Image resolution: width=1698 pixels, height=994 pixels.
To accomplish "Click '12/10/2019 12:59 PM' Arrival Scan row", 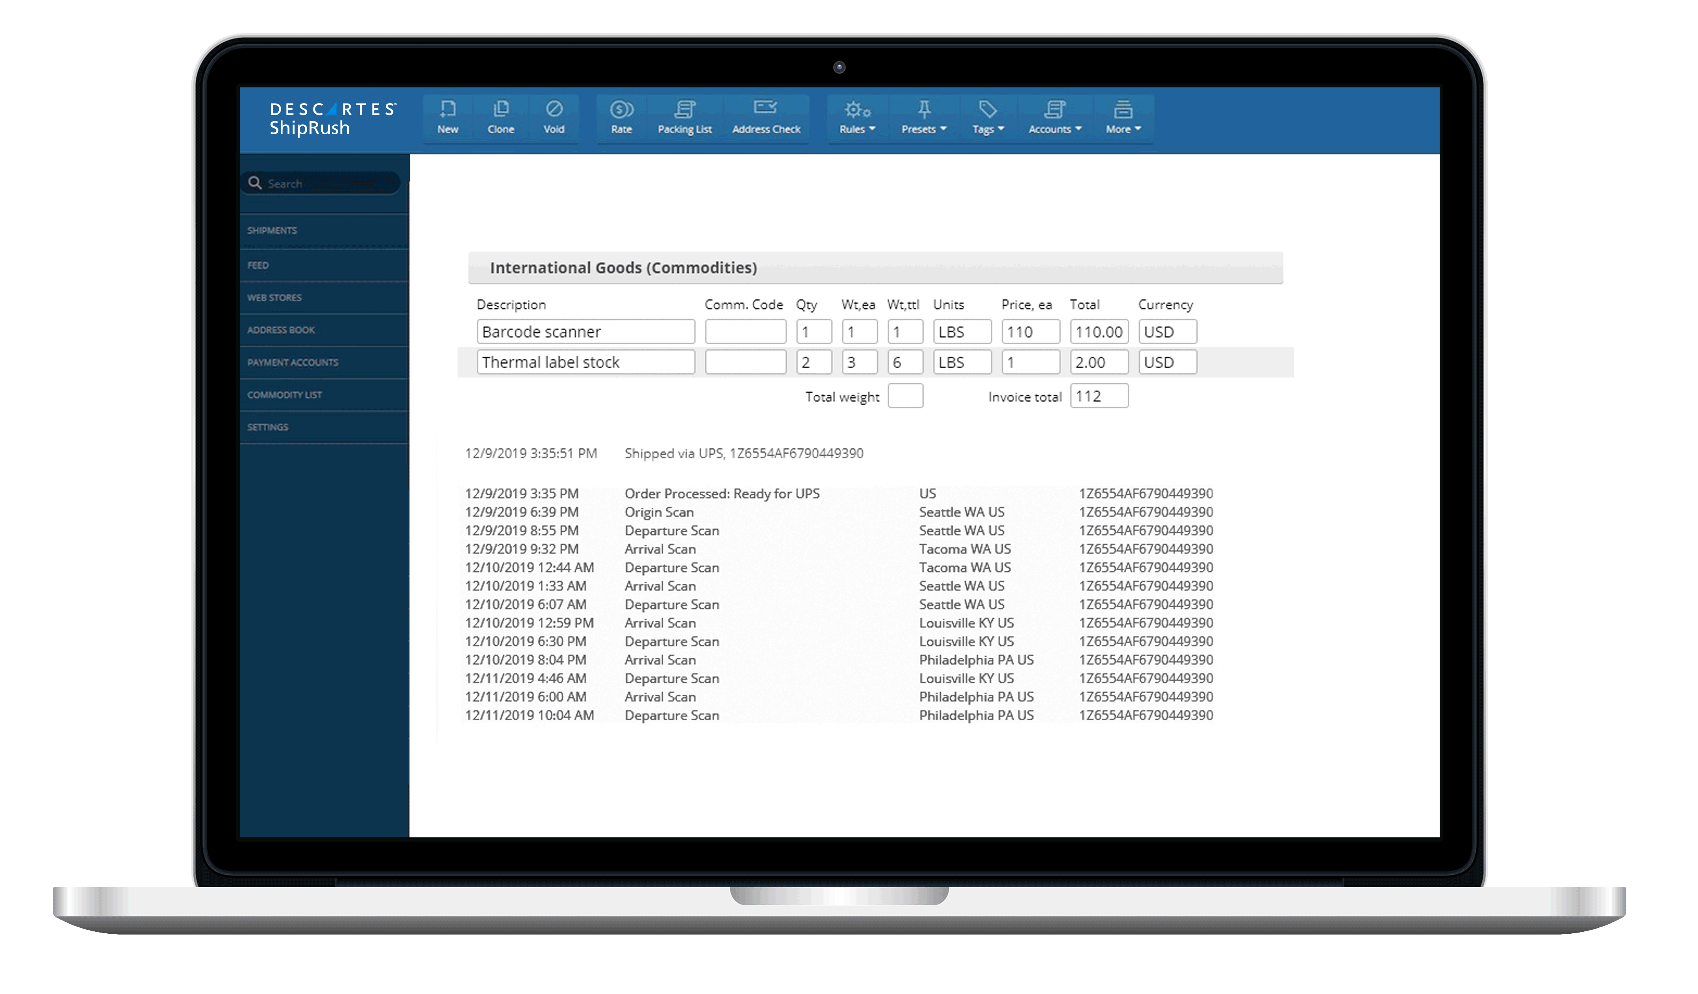I will coord(839,623).
